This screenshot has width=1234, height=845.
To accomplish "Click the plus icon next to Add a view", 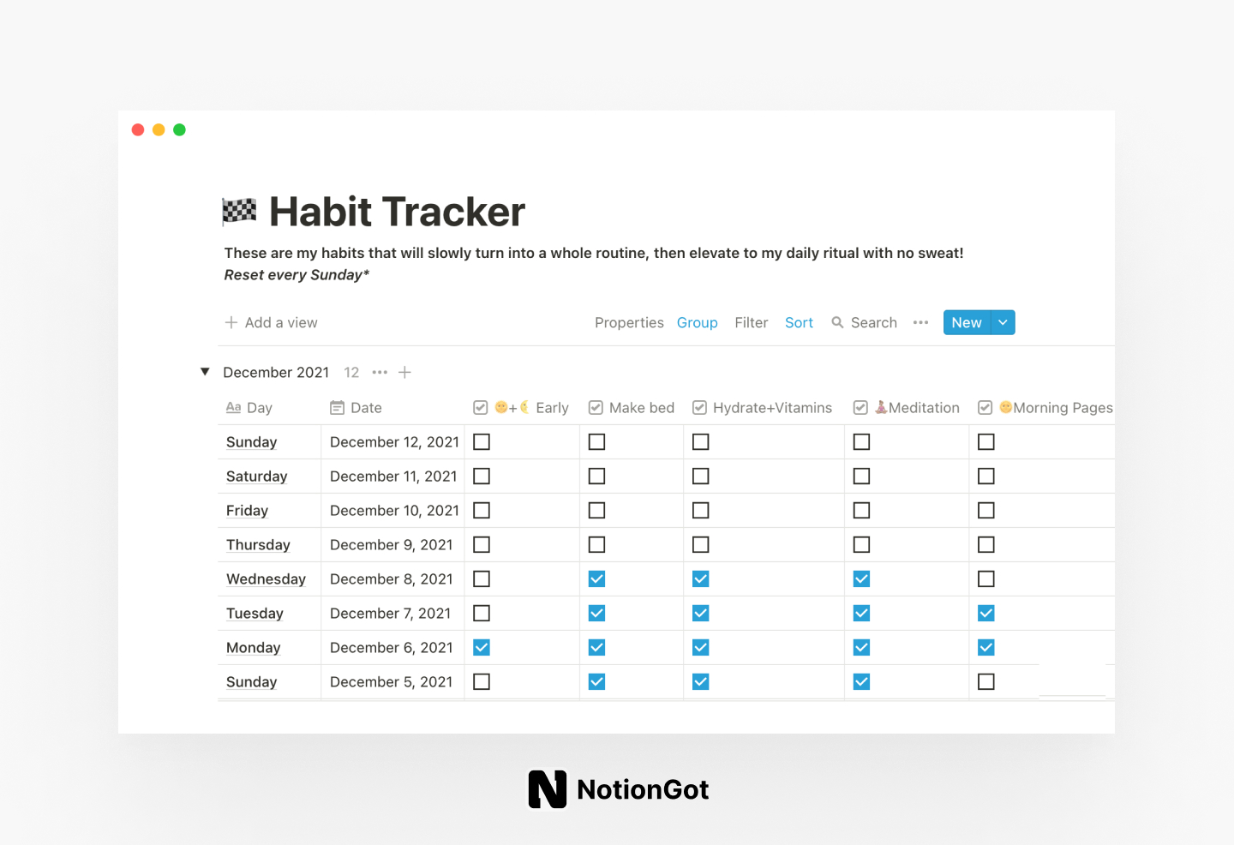I will coord(231,322).
